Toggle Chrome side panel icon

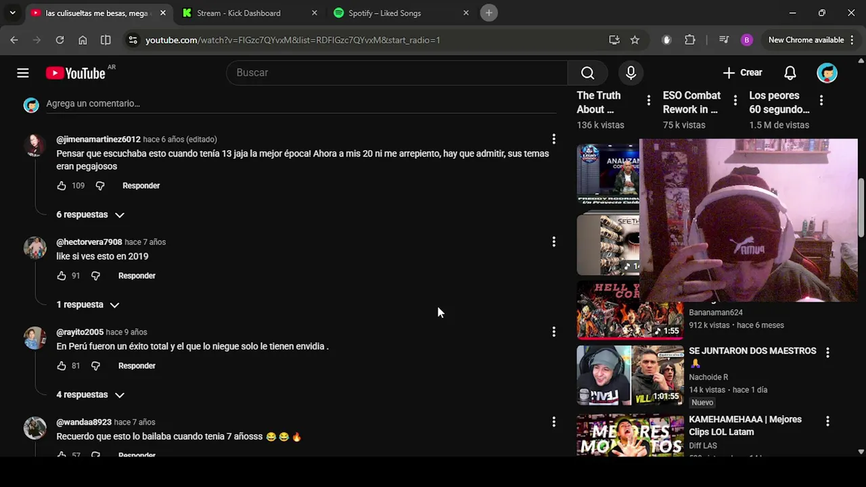(106, 40)
